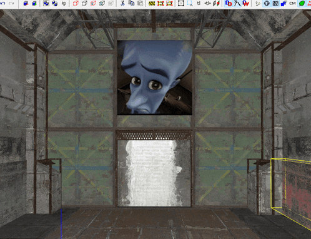Click the dark grid pattern toolbar icon
Image resolution: width=311 pixels, height=239 pixels.
tap(275, 3)
